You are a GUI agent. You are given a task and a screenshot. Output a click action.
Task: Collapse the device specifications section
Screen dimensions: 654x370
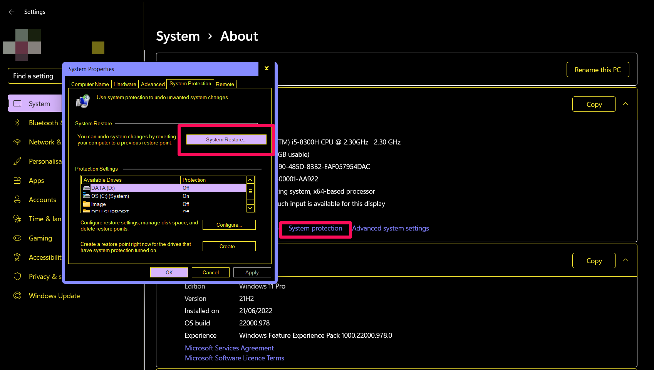point(625,104)
